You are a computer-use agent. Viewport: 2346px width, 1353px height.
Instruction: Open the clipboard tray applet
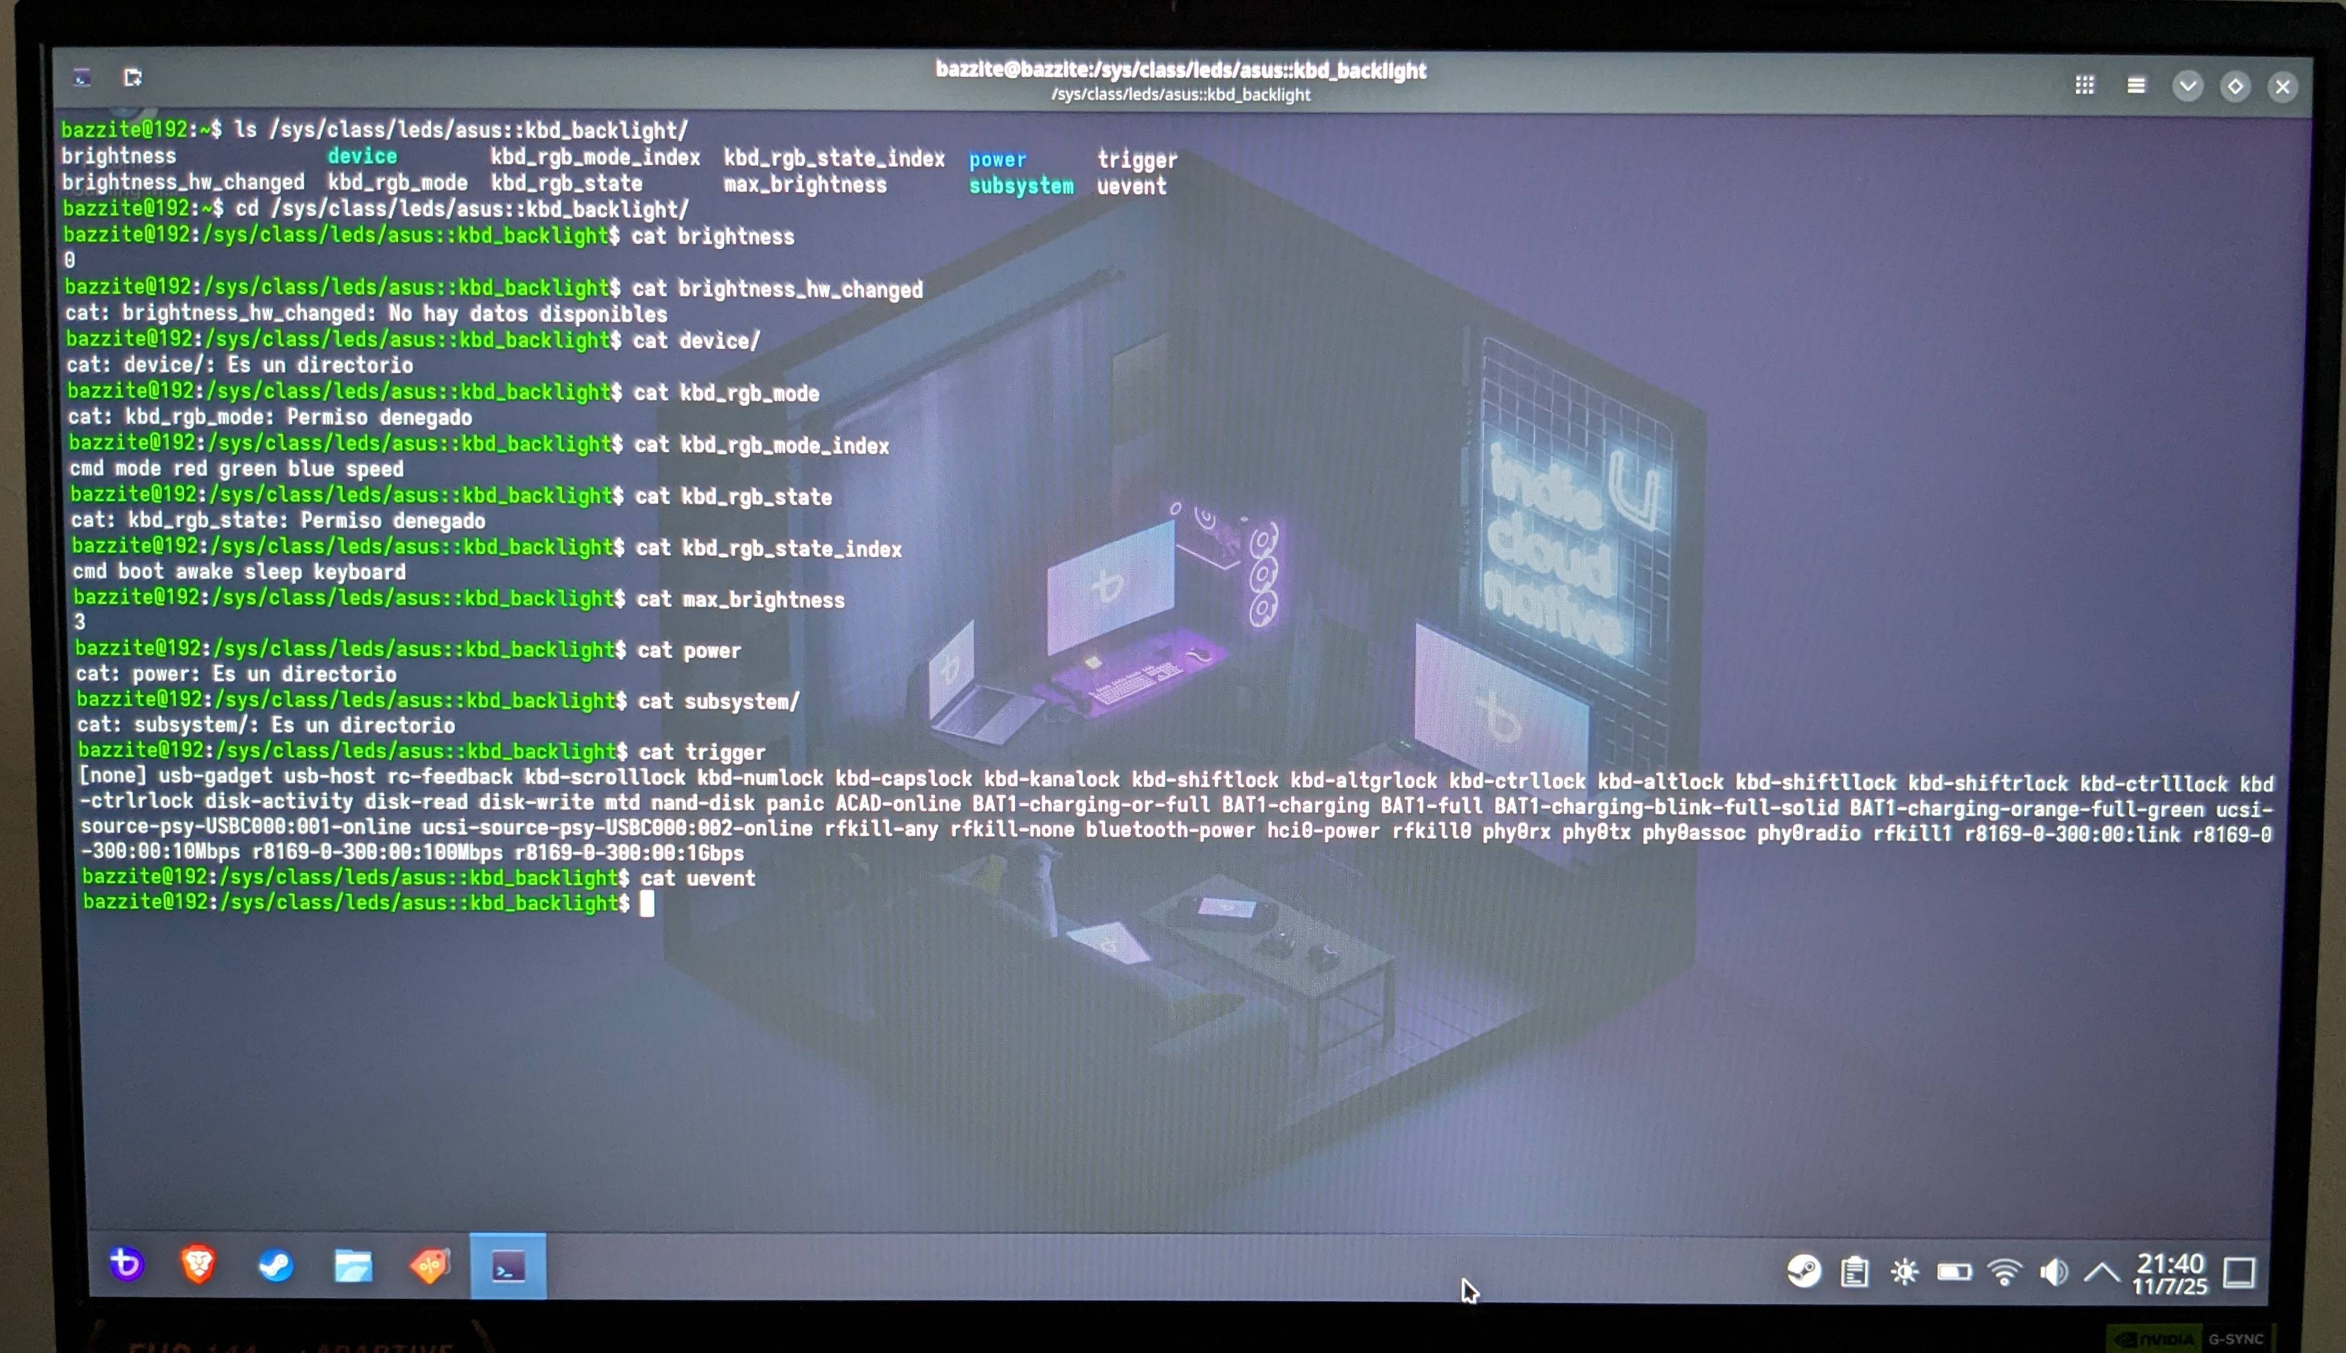(x=1854, y=1271)
